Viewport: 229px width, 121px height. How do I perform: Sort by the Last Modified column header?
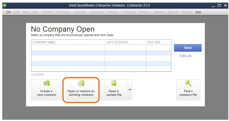pyautogui.click(x=125, y=42)
